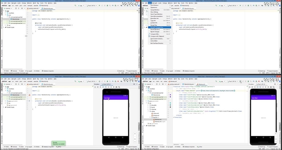Image resolution: width=282 pixels, height=150 pixels.
Task: Collapse the themes (2) folder node
Action: tap(150, 117)
